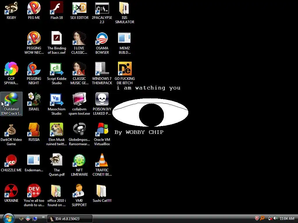Select the Outdated IDM Crack shortcut
Image resolution: width=298 pixels, height=223 pixels.
11,104
